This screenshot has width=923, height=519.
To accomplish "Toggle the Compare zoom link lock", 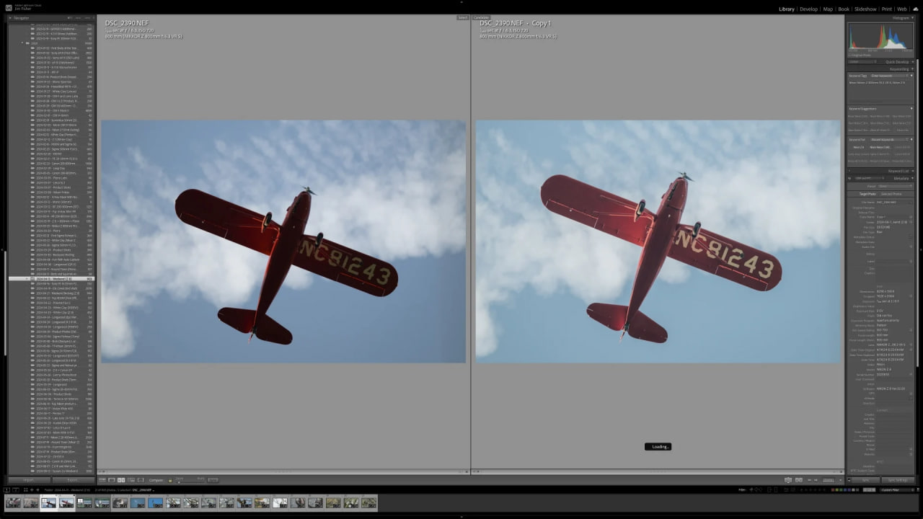I will pyautogui.click(x=170, y=480).
